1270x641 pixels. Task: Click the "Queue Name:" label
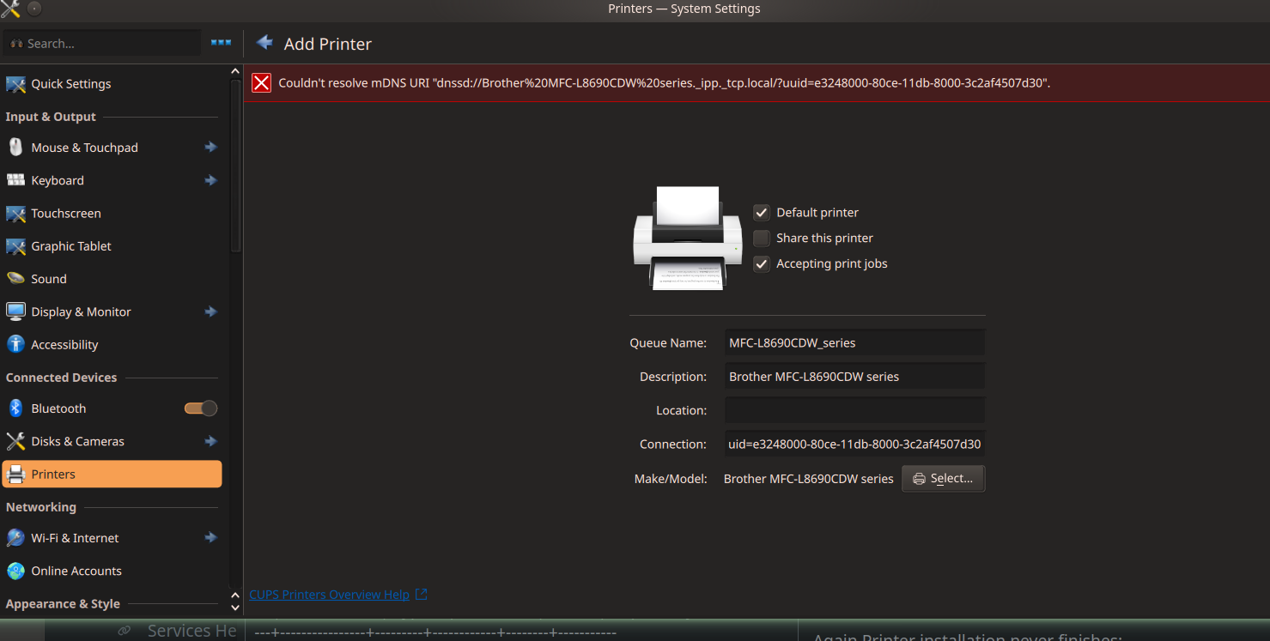tap(668, 342)
